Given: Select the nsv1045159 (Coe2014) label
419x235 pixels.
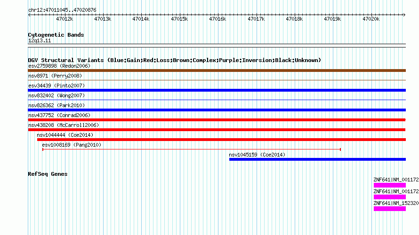Looking at the screenshot, I should tap(257, 155).
